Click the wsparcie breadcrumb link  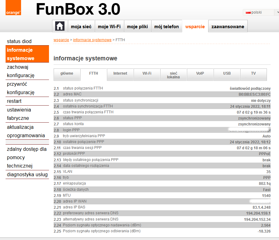coord(61,40)
